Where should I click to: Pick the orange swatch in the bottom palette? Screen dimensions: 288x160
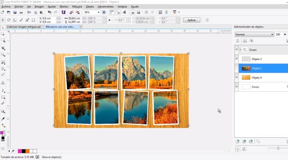point(28,151)
